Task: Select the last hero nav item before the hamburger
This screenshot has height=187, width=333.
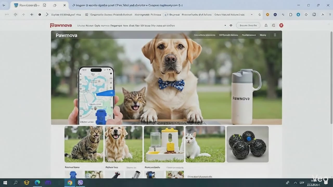Action: click(263, 35)
